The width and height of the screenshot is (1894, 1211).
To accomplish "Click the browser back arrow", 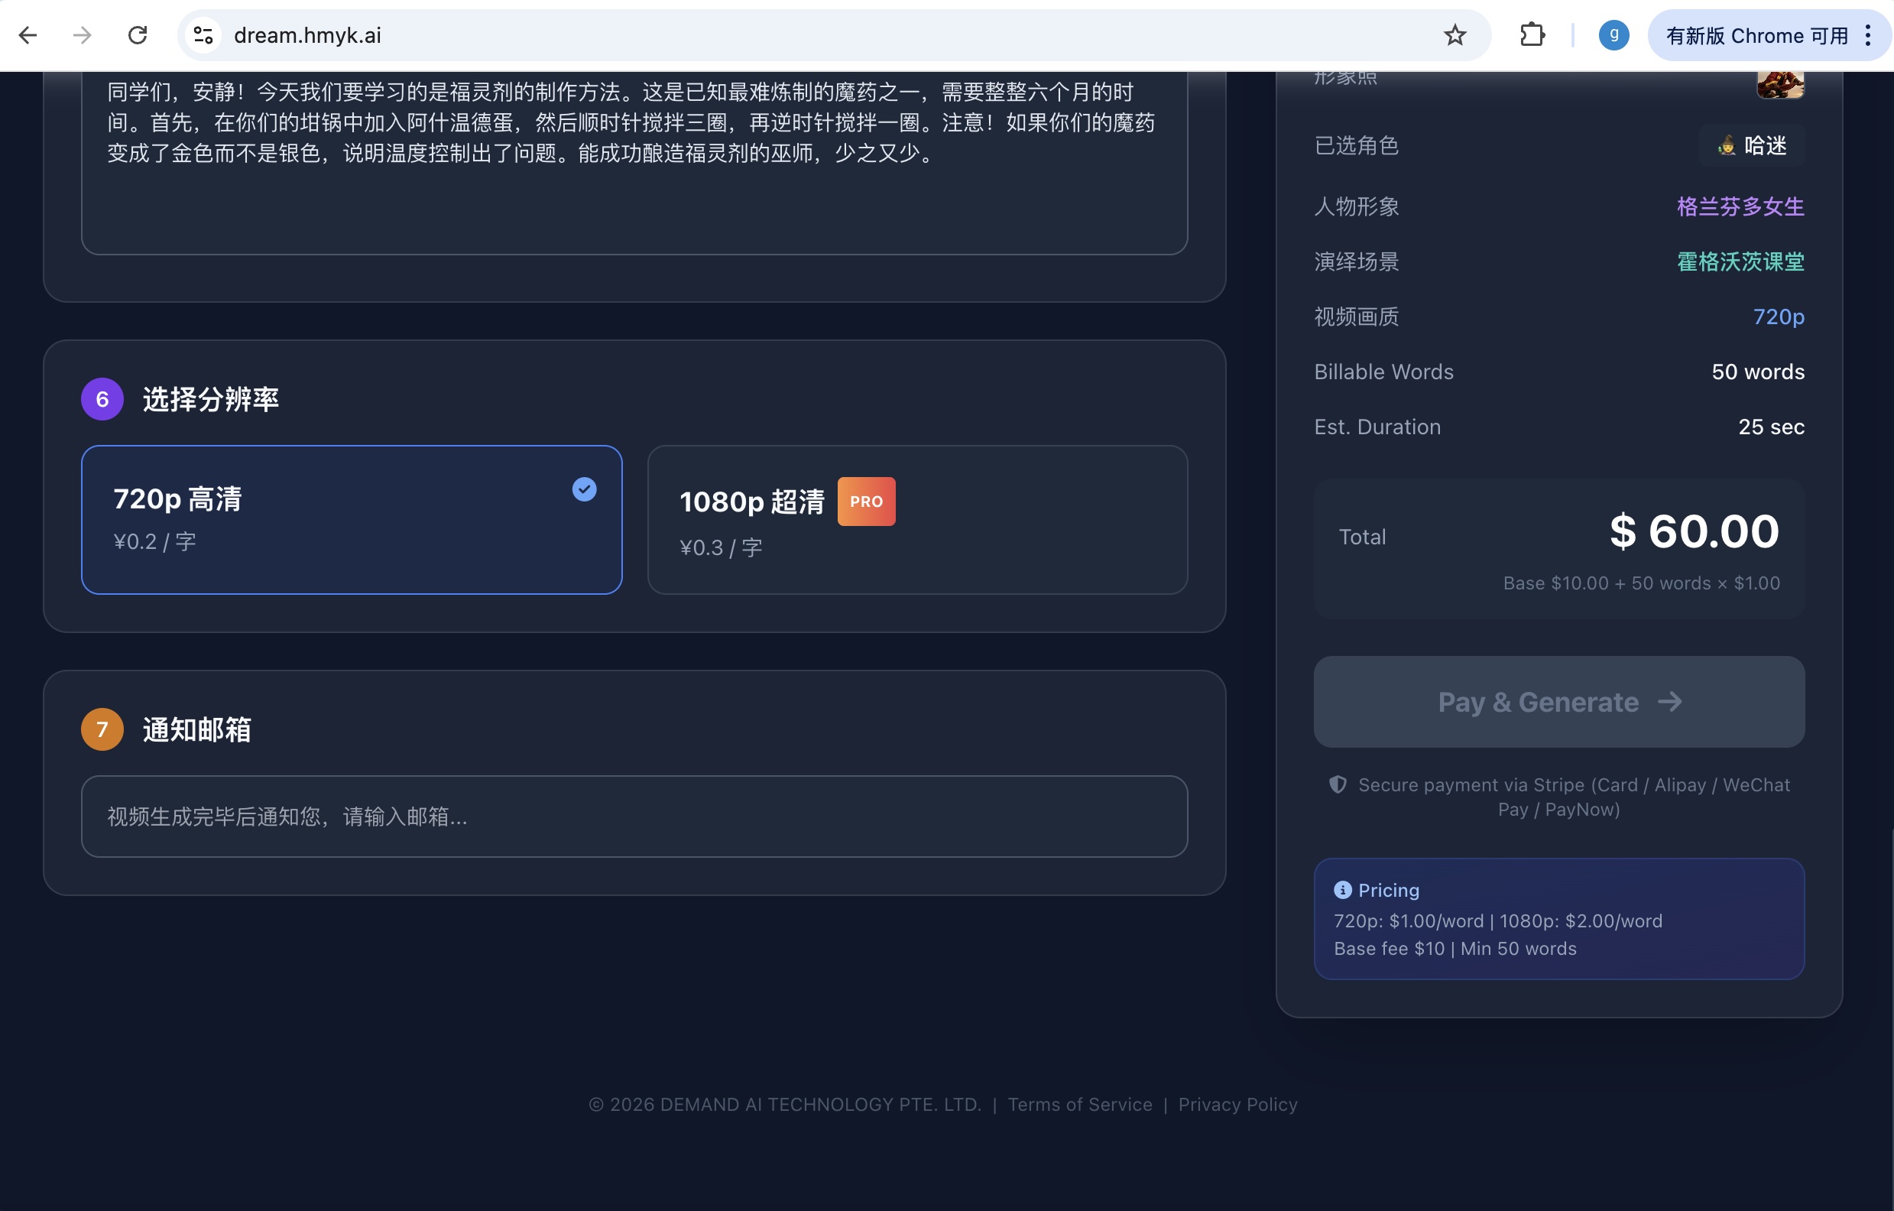I will pyautogui.click(x=28, y=34).
